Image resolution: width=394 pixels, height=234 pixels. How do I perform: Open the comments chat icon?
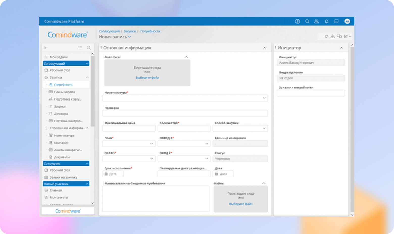(339, 36)
